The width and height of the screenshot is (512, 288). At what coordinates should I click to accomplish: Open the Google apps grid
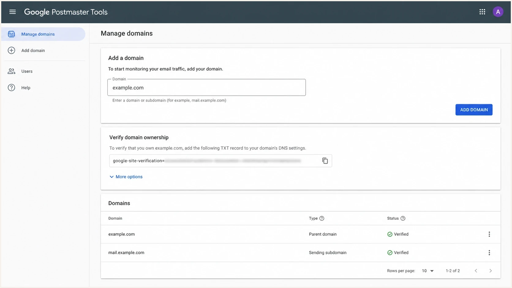[482, 12]
